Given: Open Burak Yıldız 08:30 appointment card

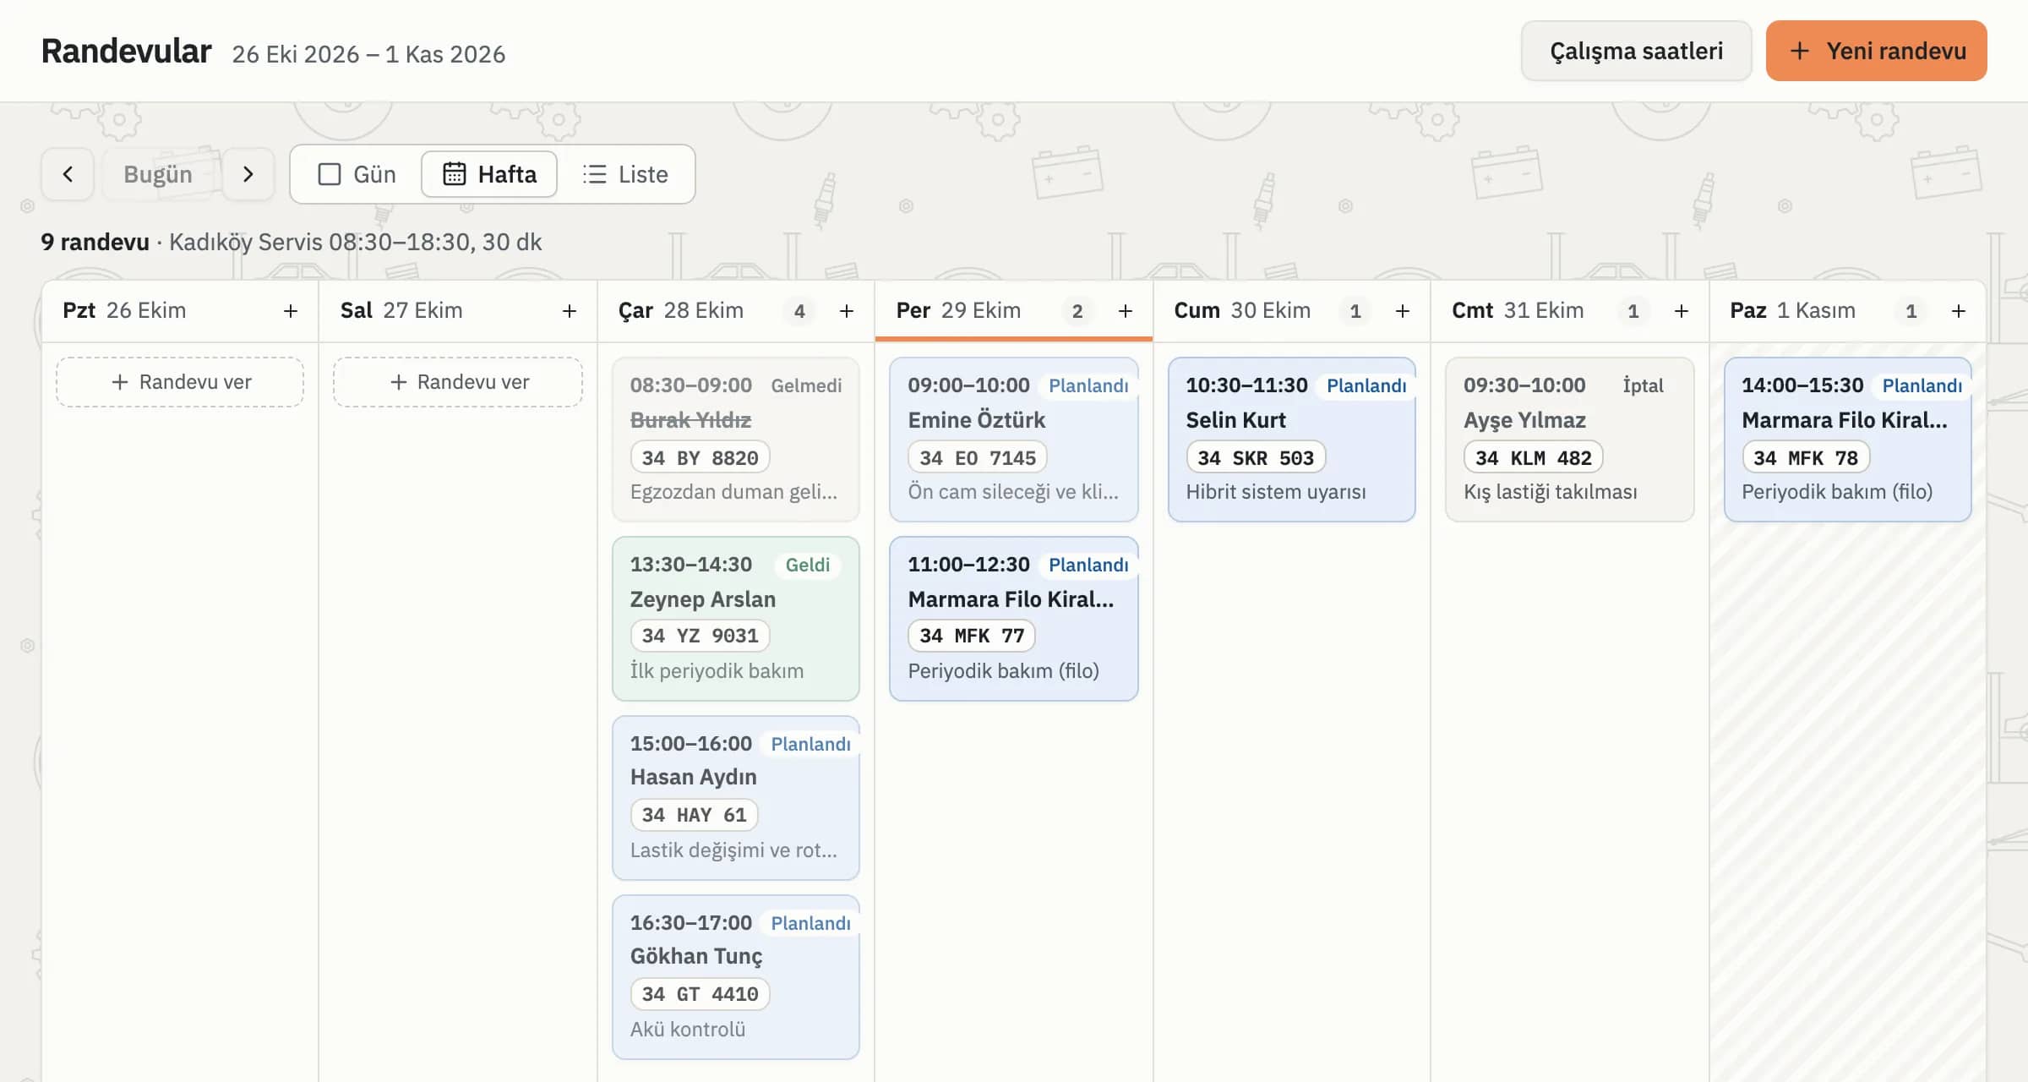Looking at the screenshot, I should [x=736, y=440].
